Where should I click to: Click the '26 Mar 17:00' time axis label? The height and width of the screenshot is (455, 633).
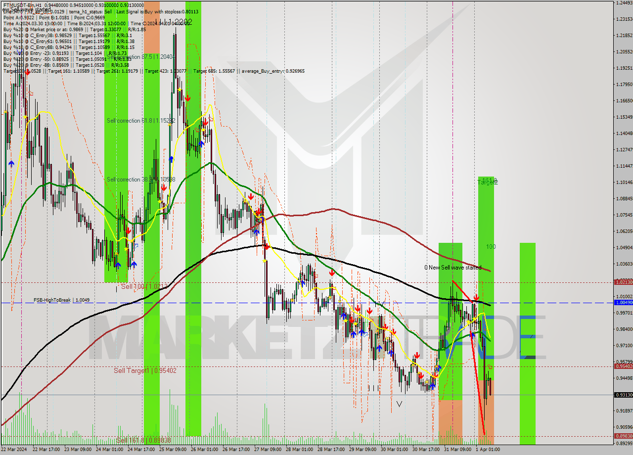pyautogui.click(x=237, y=450)
